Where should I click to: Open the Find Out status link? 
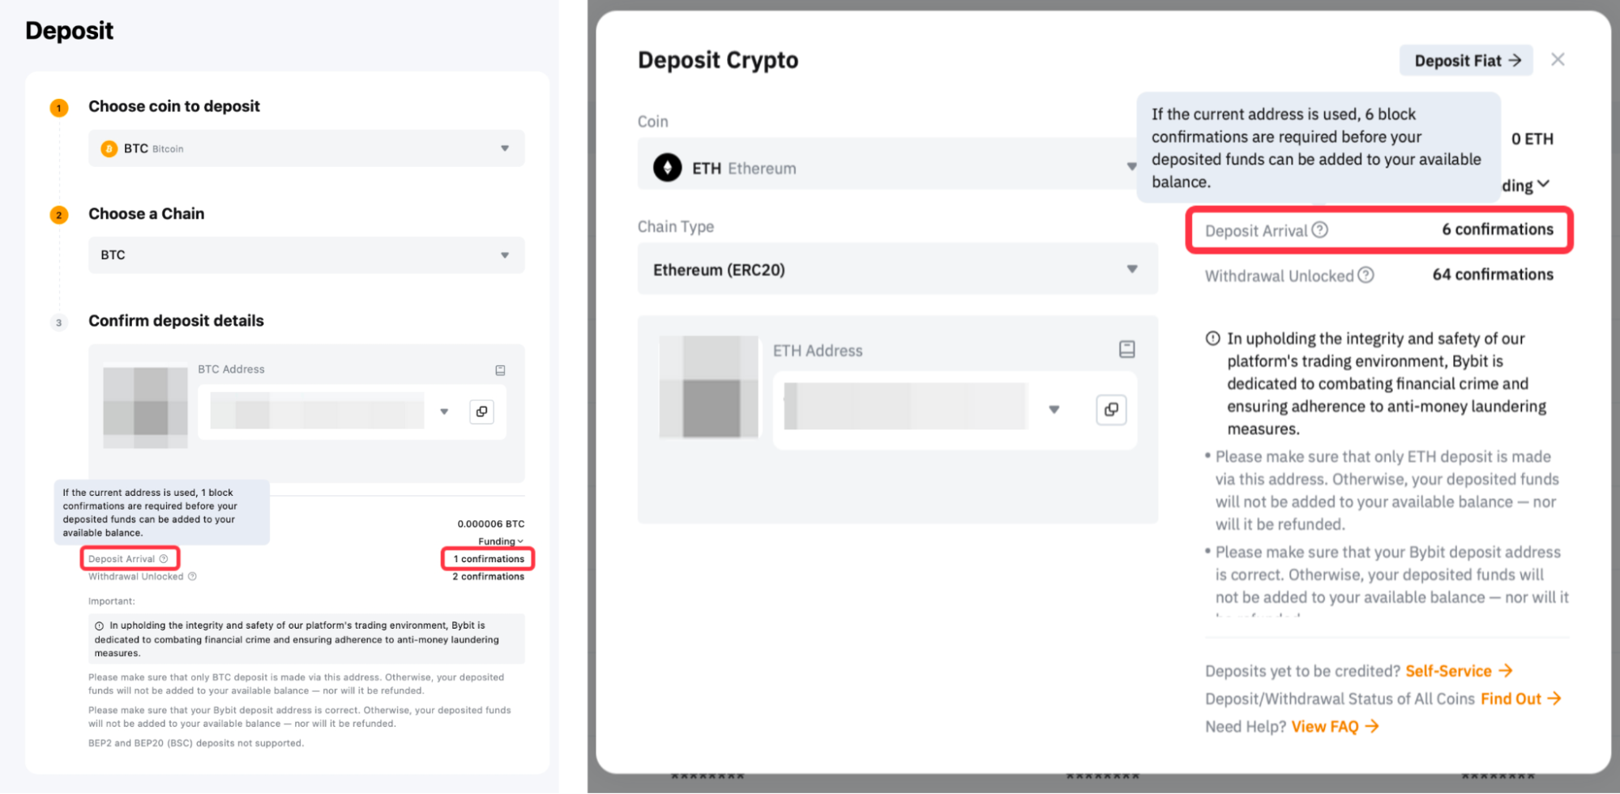click(x=1520, y=698)
